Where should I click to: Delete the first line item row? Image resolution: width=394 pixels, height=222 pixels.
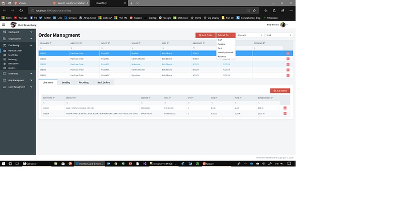click(285, 108)
